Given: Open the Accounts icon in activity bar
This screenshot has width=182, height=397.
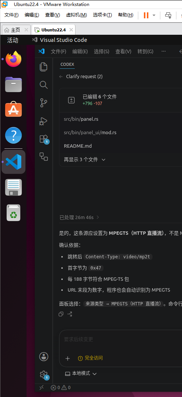Looking at the screenshot, I should pos(44,357).
